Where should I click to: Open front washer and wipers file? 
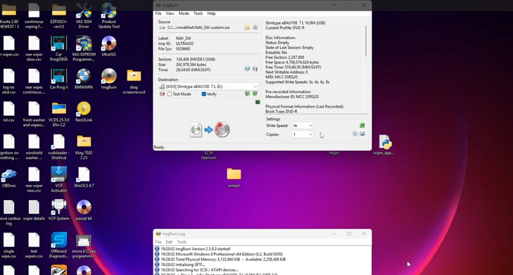(x=34, y=114)
